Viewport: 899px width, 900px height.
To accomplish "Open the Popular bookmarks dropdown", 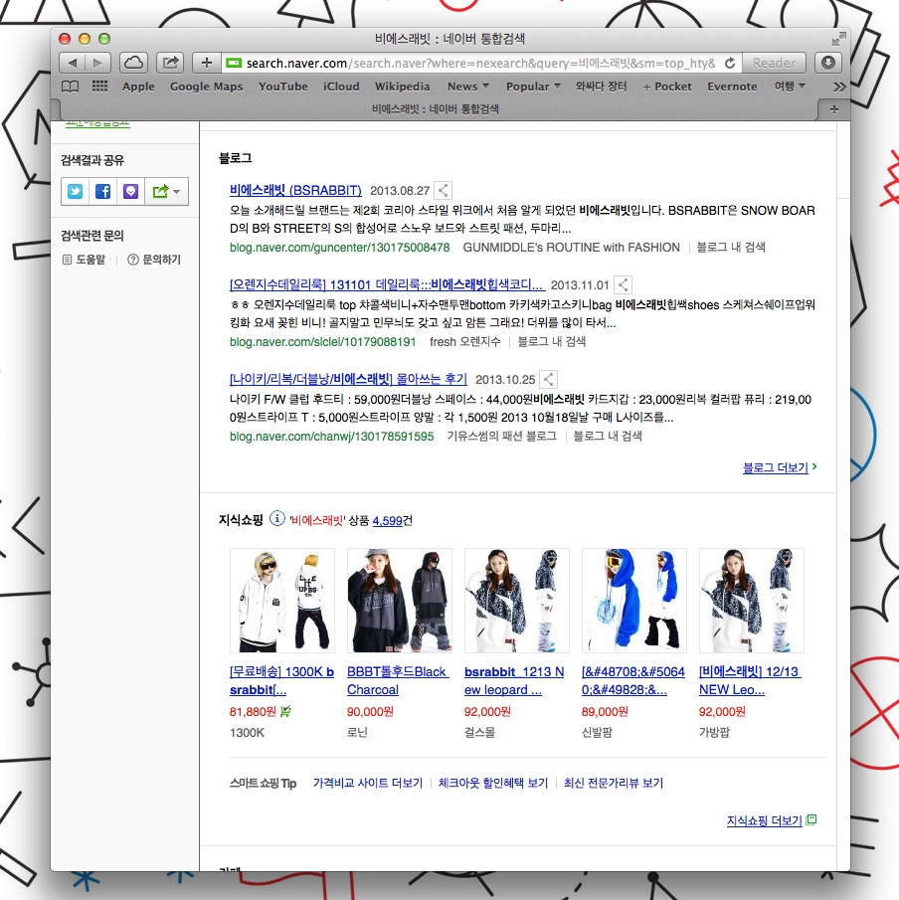I will pyautogui.click(x=533, y=87).
